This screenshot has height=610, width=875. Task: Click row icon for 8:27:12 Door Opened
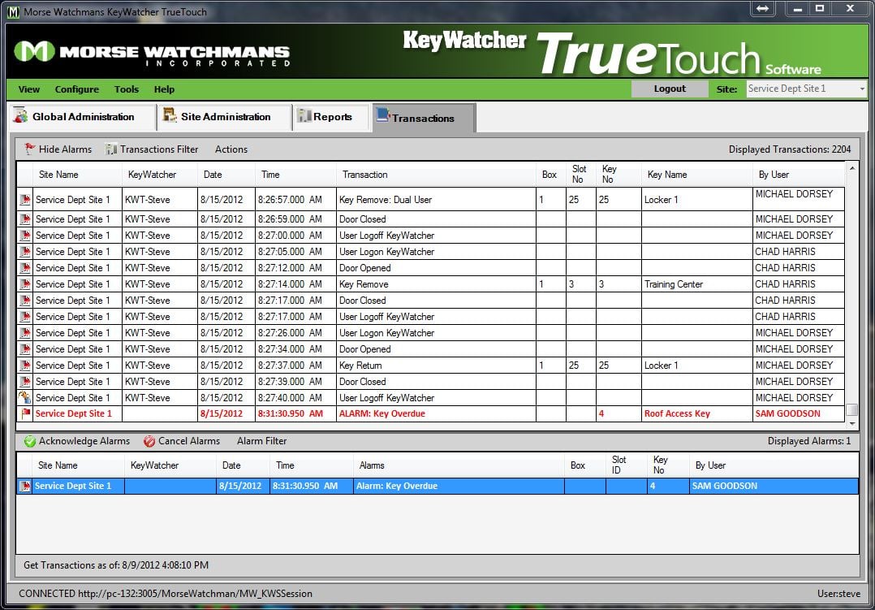24,267
